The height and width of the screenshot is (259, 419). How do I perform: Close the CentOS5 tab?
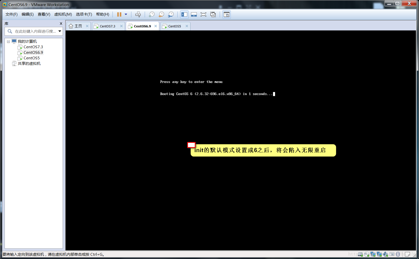click(187, 26)
